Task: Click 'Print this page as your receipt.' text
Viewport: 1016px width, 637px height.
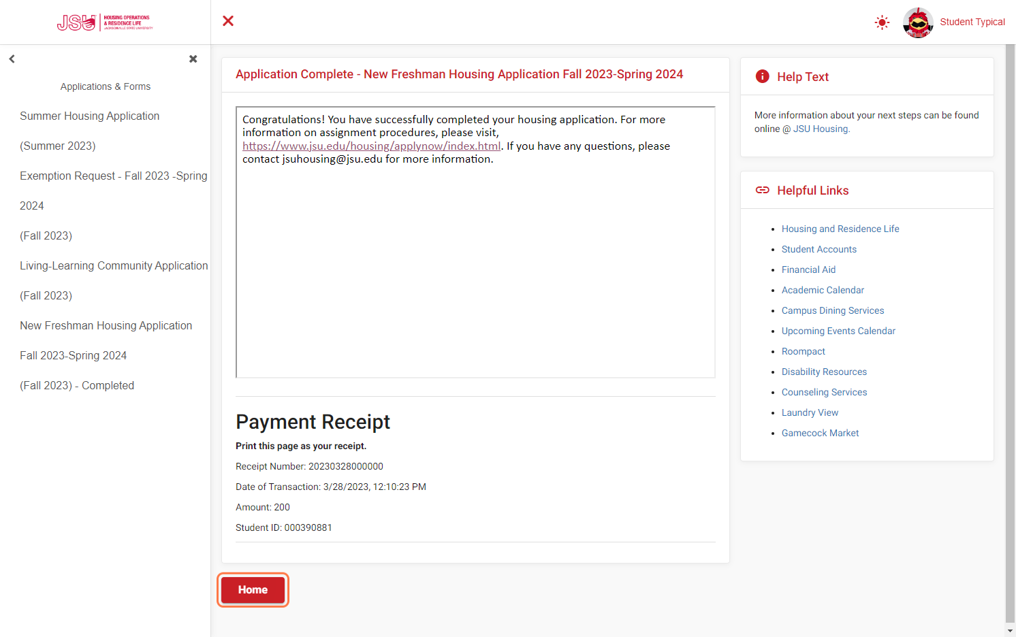Action: [x=301, y=446]
